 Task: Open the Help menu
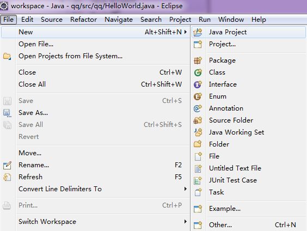click(x=259, y=20)
